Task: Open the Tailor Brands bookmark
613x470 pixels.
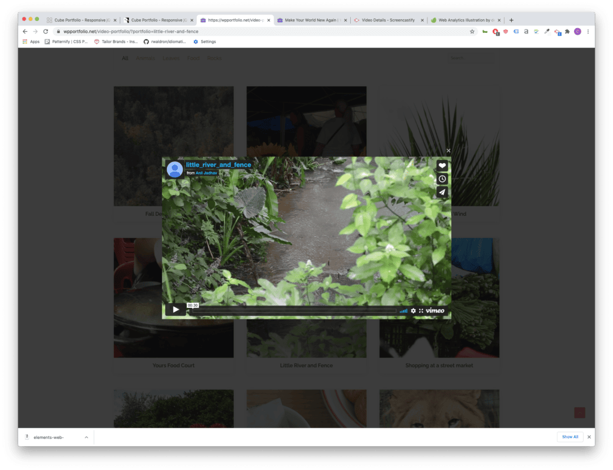Action: pos(116,42)
